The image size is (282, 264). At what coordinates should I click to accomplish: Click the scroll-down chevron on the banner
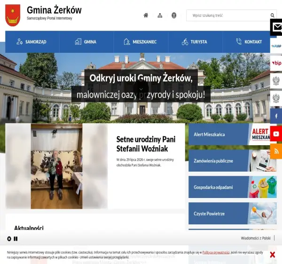141,89
